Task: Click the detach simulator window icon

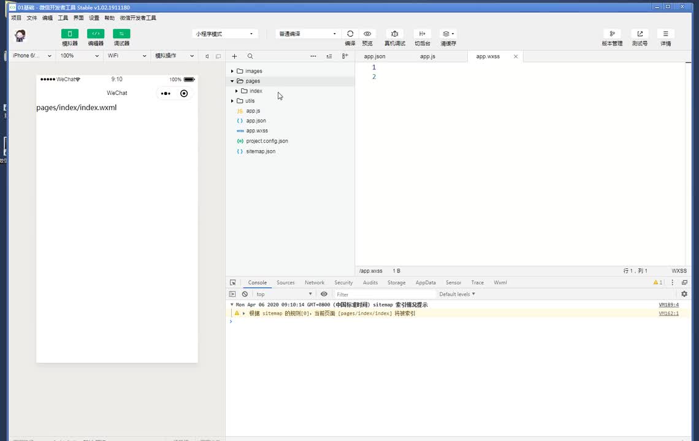Action: [218, 56]
